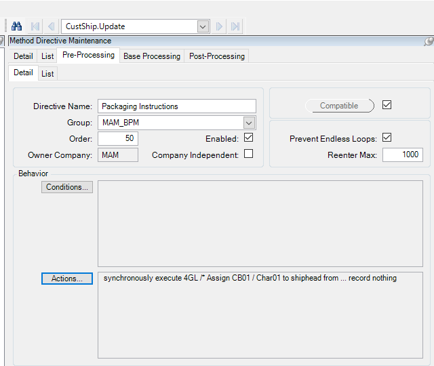
Task: Open the binoculars search icon
Action: [16, 26]
